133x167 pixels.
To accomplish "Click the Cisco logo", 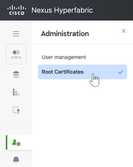I will coord(17,10).
